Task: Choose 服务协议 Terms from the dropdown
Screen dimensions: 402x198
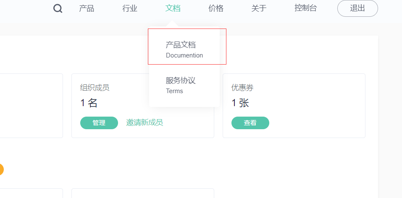Action: tap(184, 85)
